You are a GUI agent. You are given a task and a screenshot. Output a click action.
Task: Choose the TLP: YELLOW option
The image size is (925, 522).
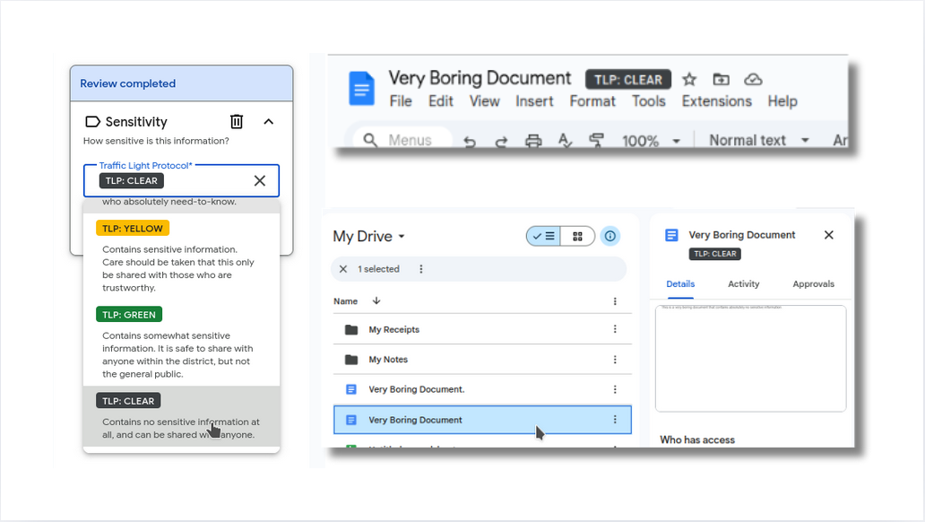pyautogui.click(x=181, y=257)
